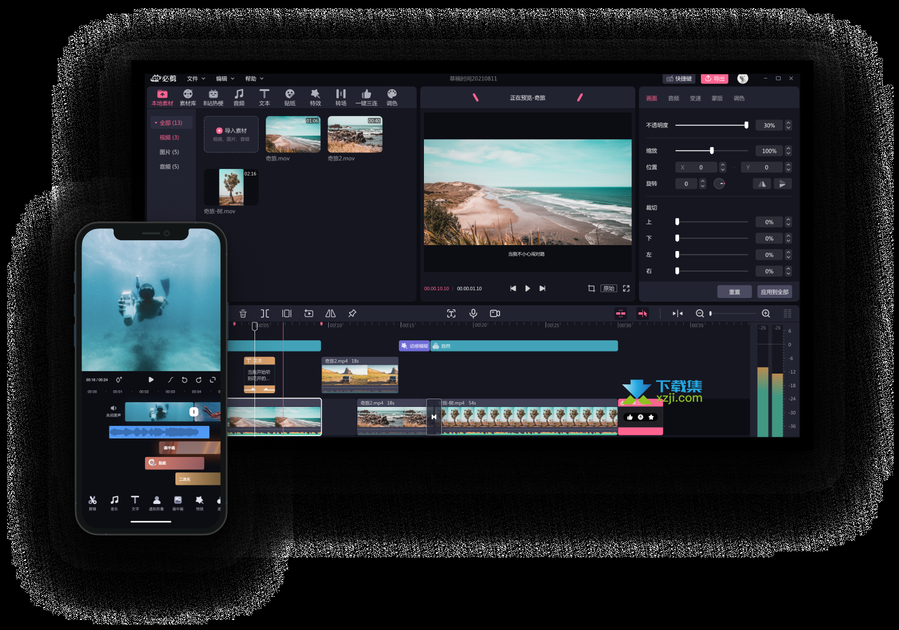Start voice recording with microphone icon
899x630 pixels.
tap(473, 314)
